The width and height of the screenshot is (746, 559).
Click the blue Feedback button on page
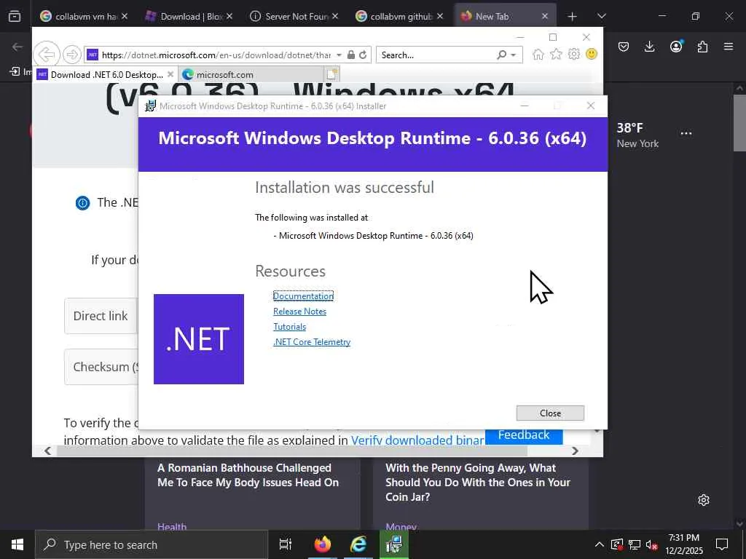(524, 435)
